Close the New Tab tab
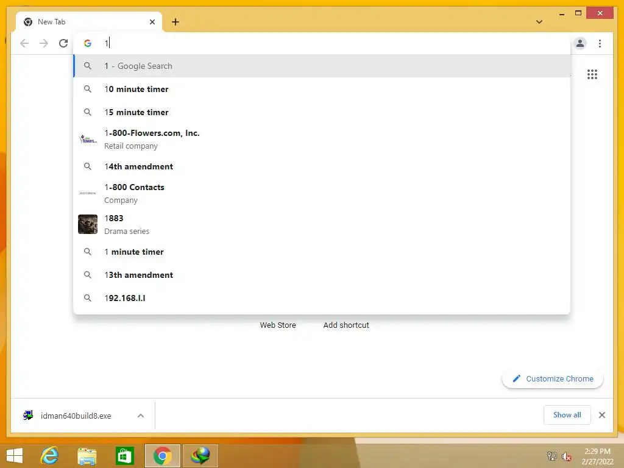624x468 pixels. [x=152, y=22]
